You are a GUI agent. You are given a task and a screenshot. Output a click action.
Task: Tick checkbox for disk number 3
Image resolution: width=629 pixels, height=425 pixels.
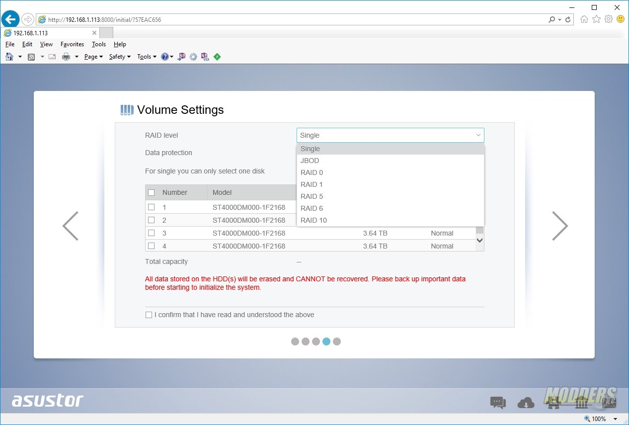pos(152,233)
